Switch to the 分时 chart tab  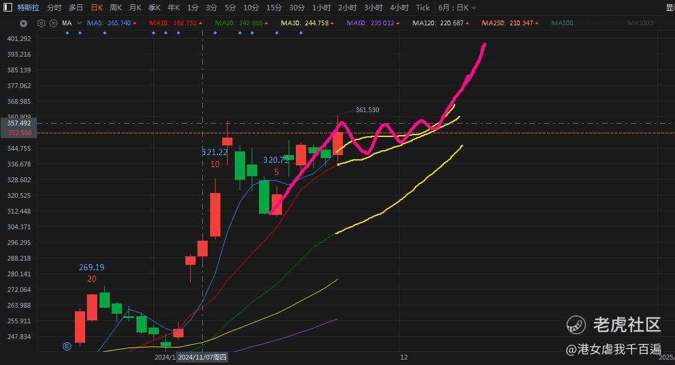click(x=54, y=8)
